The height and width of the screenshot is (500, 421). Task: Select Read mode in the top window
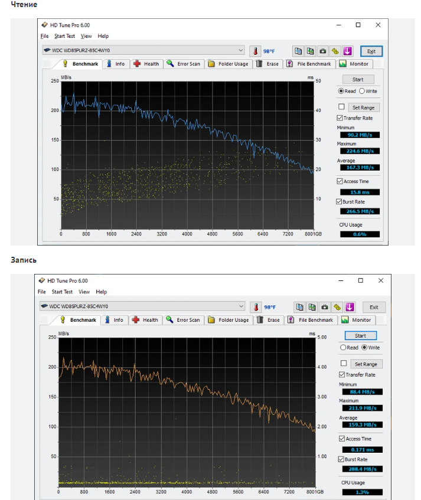click(x=341, y=91)
